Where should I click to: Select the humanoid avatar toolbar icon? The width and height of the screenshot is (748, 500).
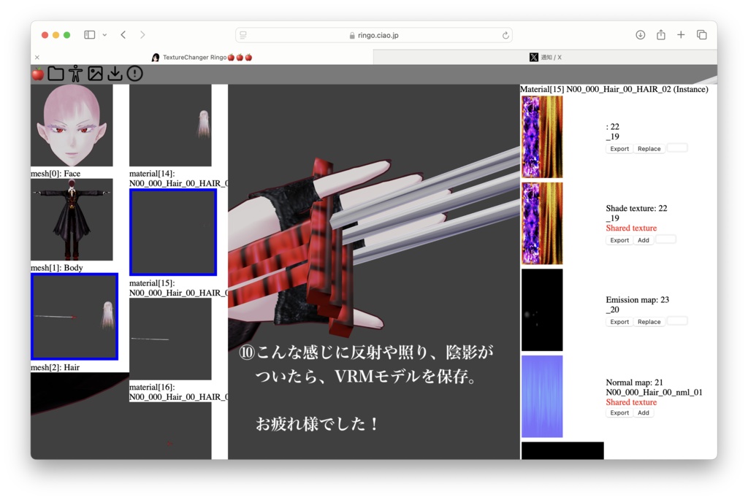point(75,73)
